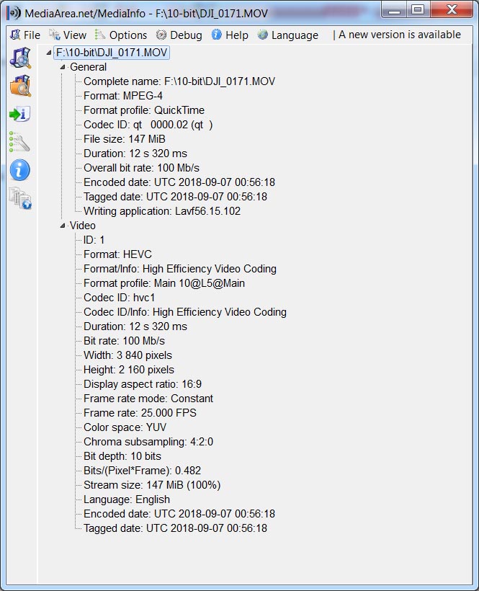Click the Language menu globe icon
This screenshot has height=591, width=479.
point(262,35)
